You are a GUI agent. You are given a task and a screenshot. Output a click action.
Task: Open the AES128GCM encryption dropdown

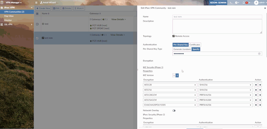point(170,95)
